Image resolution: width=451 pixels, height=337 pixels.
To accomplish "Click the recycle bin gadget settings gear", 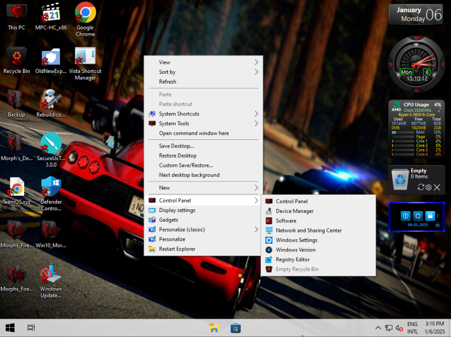I will point(429,187).
